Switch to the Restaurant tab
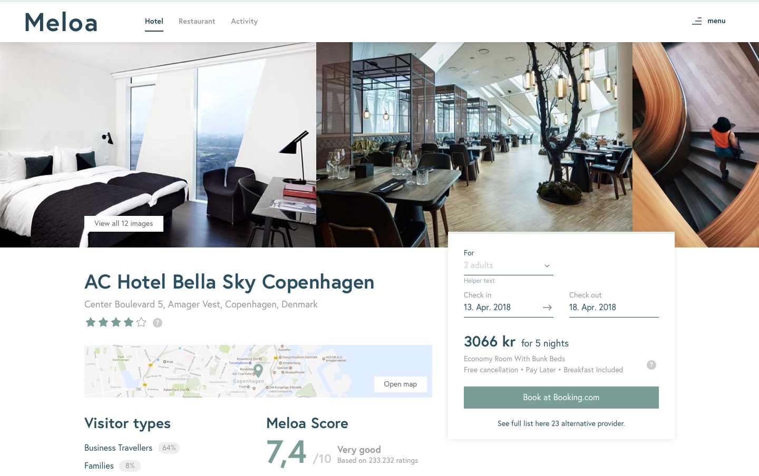The image size is (759, 476). tap(197, 22)
